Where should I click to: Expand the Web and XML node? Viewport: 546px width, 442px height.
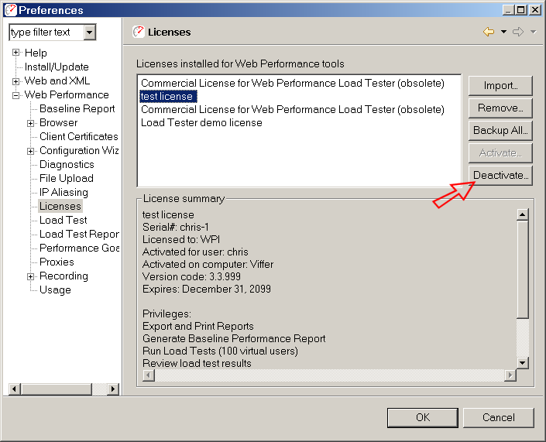[x=15, y=81]
